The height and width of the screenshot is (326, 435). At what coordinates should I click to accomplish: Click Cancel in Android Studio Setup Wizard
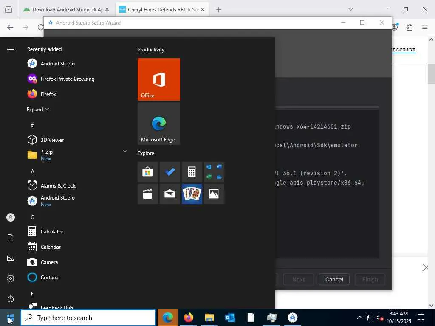(334, 279)
